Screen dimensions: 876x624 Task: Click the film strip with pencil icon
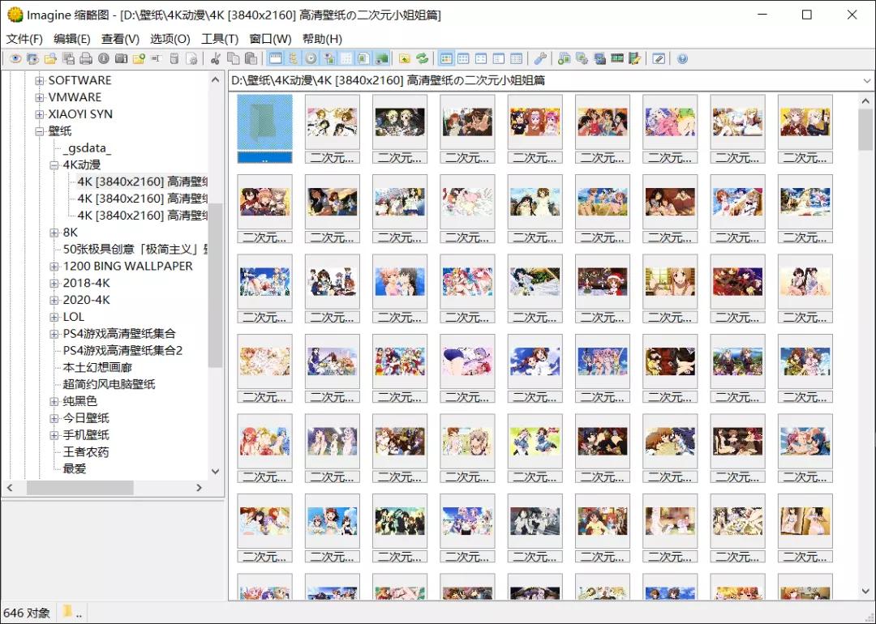pyautogui.click(x=634, y=58)
